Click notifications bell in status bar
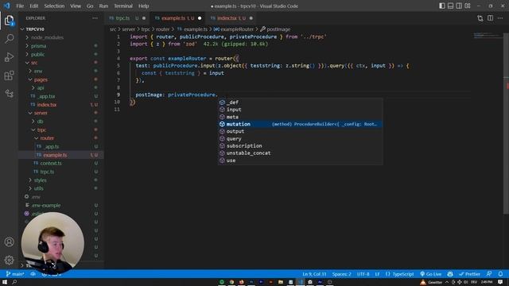The image size is (509, 286). pos(500,274)
